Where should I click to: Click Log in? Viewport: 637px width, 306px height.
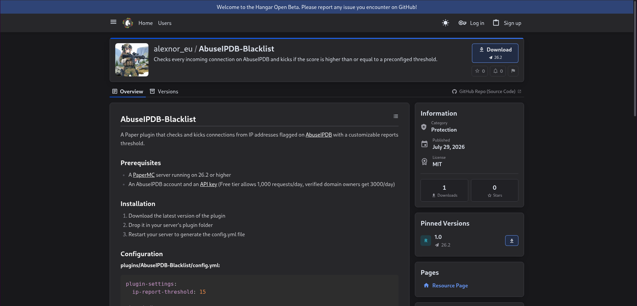[477, 23]
